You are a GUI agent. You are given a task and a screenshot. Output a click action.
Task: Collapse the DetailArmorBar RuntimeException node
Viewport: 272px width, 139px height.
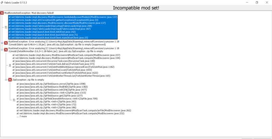tap(2, 50)
